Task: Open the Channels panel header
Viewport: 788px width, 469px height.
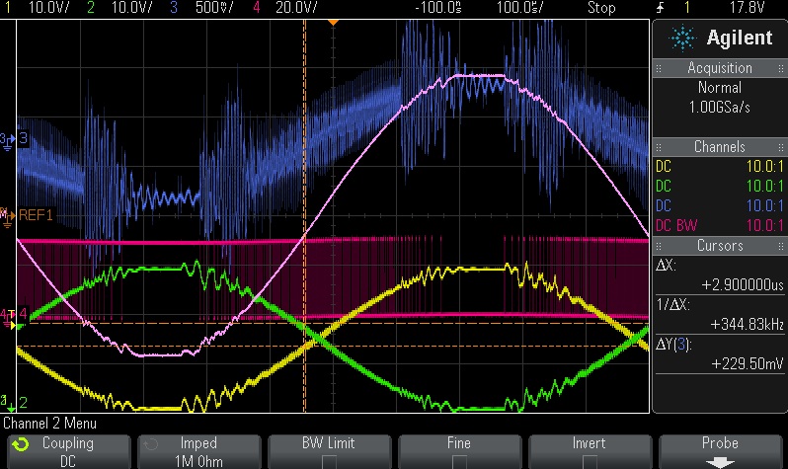Action: 720,147
